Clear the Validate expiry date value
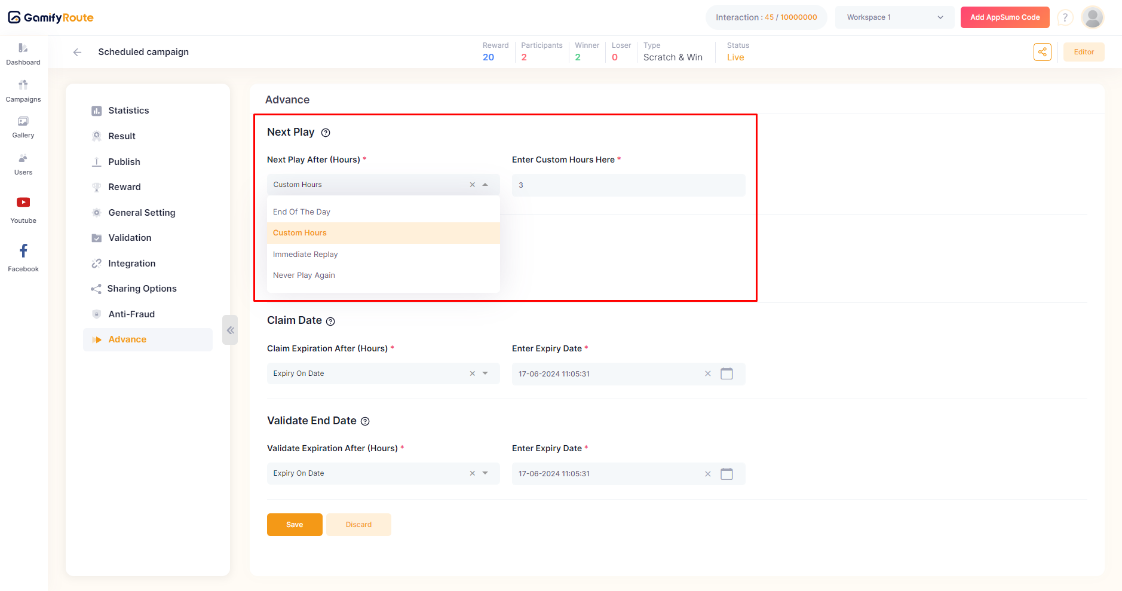Image resolution: width=1122 pixels, height=591 pixels. (708, 474)
